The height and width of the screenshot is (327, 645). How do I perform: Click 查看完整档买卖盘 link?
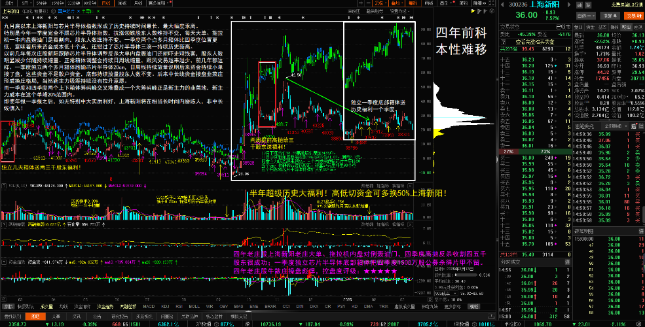(535, 41)
